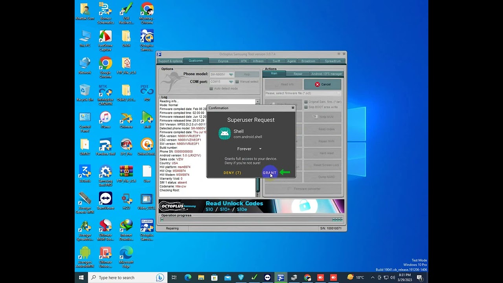The width and height of the screenshot is (503, 283).
Task: Click the Repair NVM button
Action: [x=323, y=141]
